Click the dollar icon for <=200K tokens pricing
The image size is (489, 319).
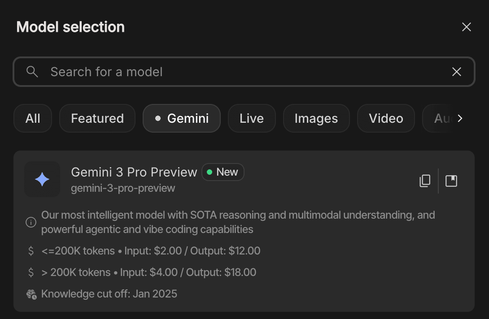click(x=31, y=251)
